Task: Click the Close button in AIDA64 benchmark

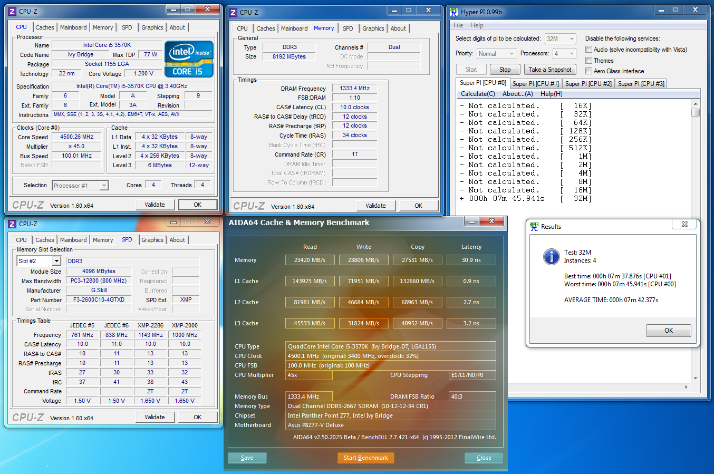Action: click(484, 458)
